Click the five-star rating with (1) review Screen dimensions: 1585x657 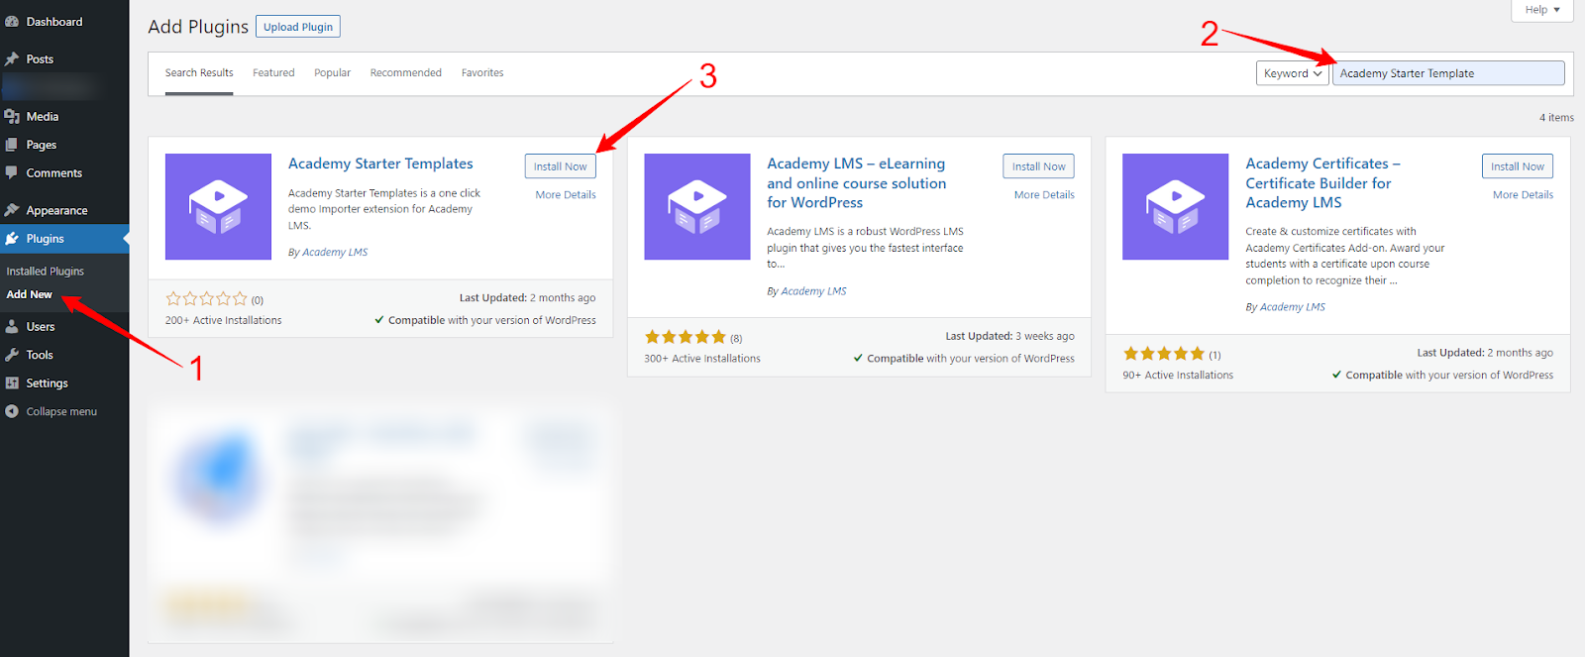(1164, 354)
